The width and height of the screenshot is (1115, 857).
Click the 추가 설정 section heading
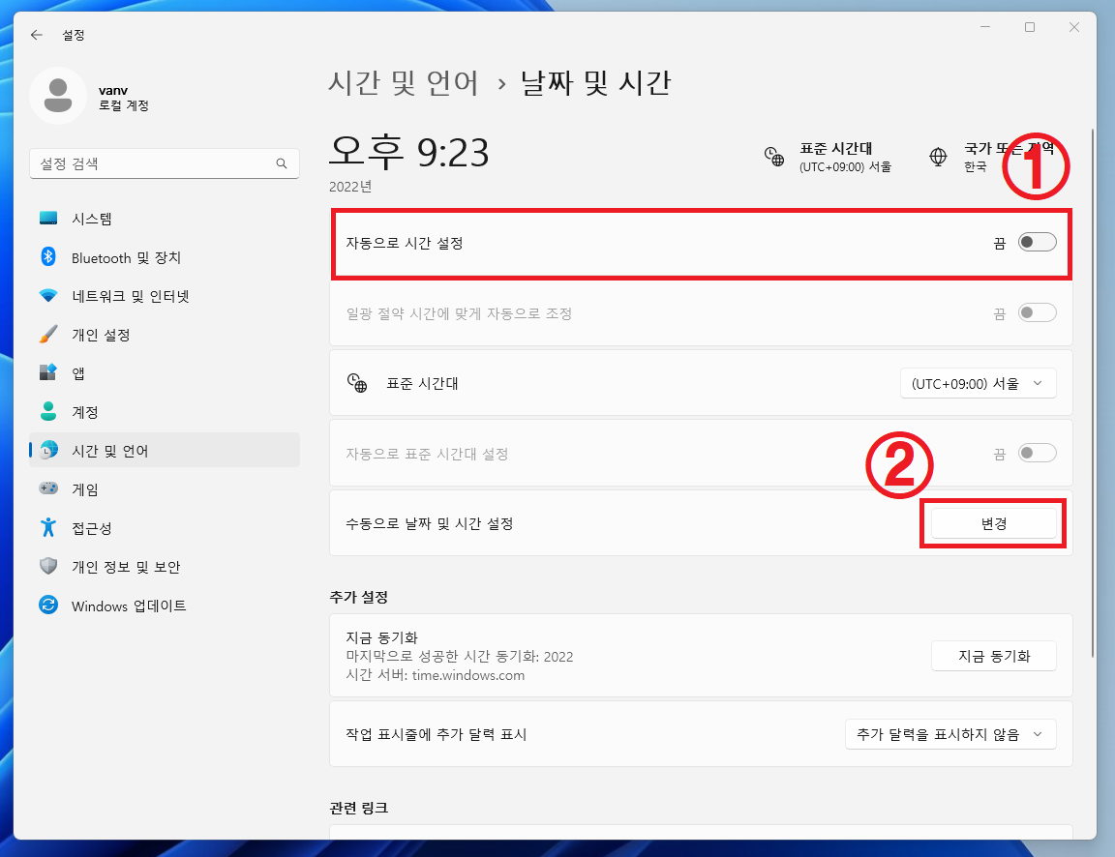click(x=358, y=597)
